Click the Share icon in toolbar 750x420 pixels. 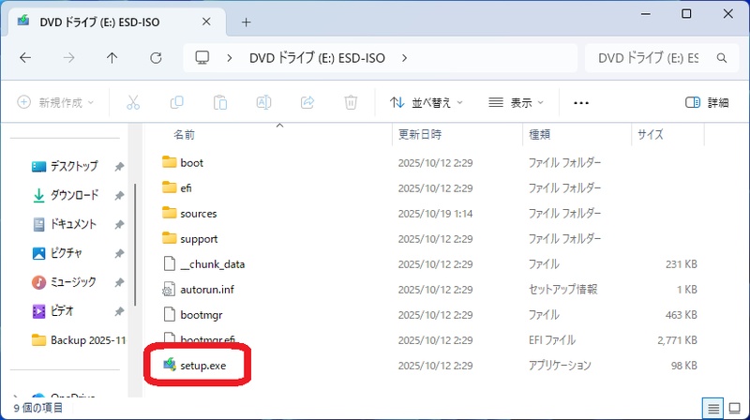pyautogui.click(x=307, y=102)
